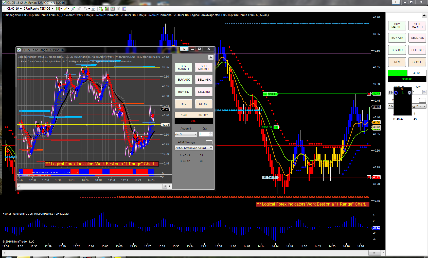Viewport: 428px width, 258px height.
Task: Click BUY BID in the 2 Range window
Action: (x=184, y=92)
